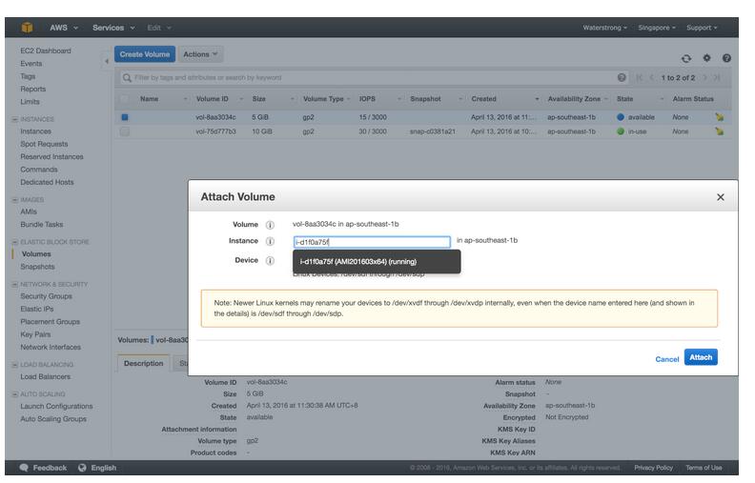Open the AWS dropdown menu

click(x=64, y=28)
